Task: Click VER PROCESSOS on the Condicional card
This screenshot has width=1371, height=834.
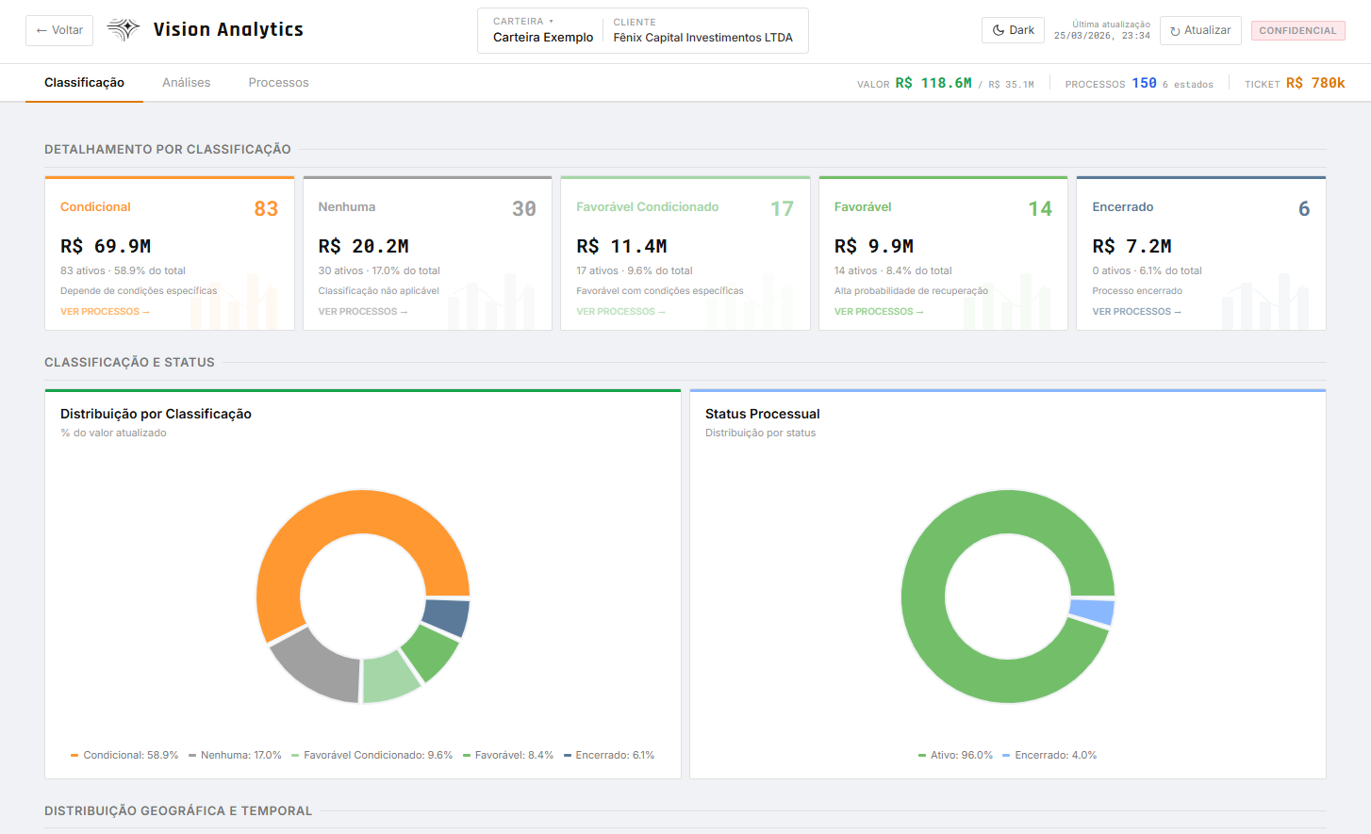Action: tap(105, 311)
